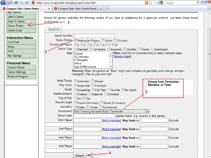
Task: Click the map list scroll up arrow
Action: point(111,53)
